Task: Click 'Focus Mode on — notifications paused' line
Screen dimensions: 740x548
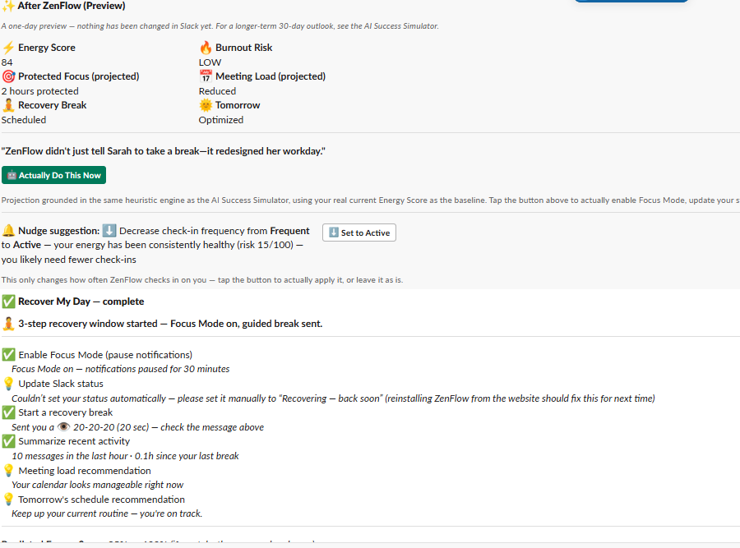Action: [x=120, y=369]
